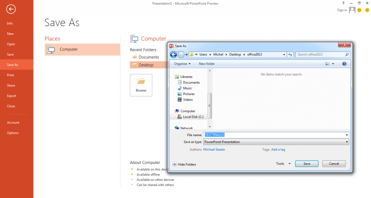Viewport: 371px width, 198px height.
Task: Click the Desktop breadcrumb in address bar
Action: point(235,54)
